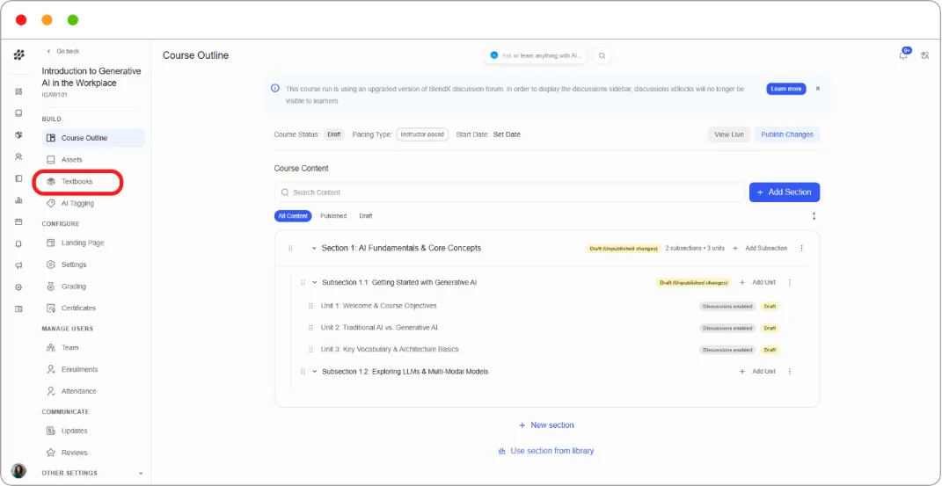942x486 pixels.
Task: Open Unit 2: Traditional AI vs. Generative AI
Action: coord(379,328)
